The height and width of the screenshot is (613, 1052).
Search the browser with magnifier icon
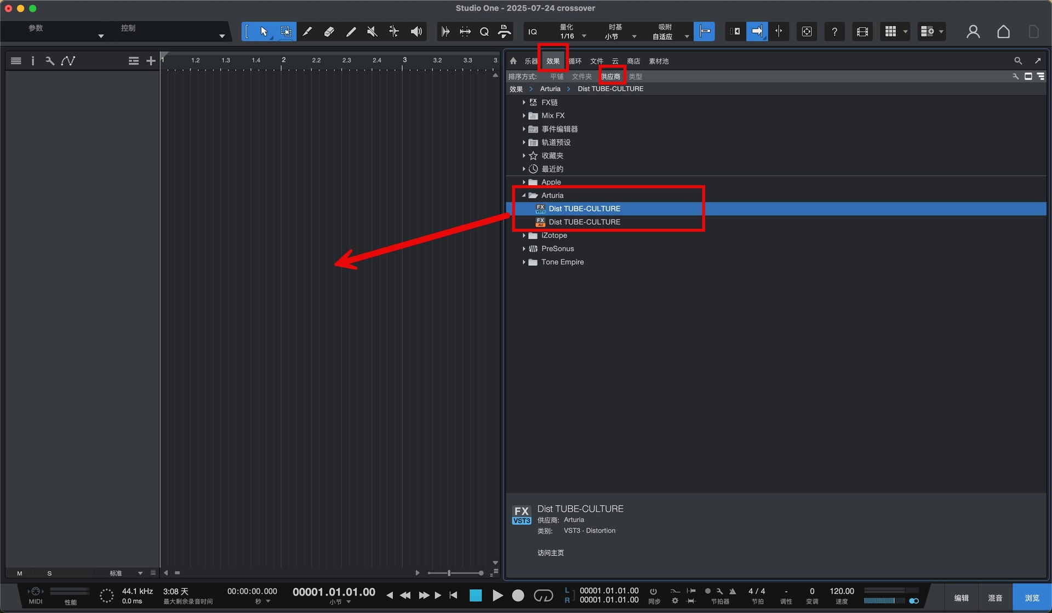1017,61
